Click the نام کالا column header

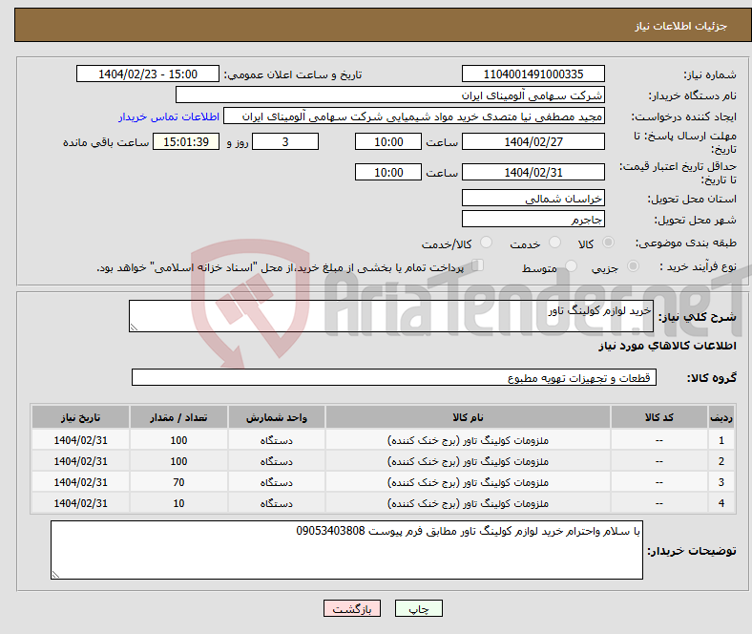[x=468, y=417]
